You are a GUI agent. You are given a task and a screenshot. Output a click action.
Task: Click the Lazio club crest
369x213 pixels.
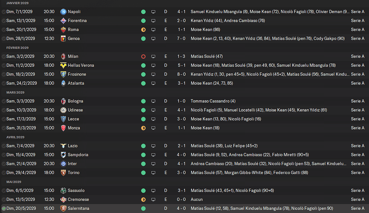[x=63, y=146]
